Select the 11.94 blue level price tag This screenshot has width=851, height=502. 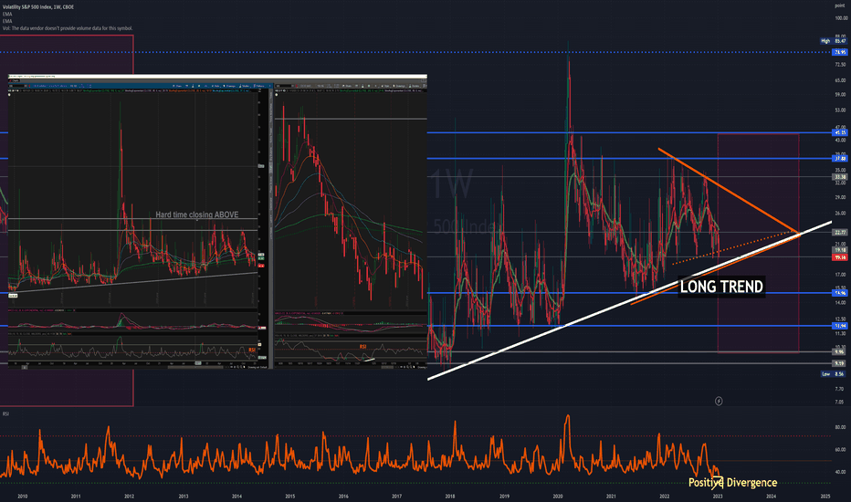point(840,326)
